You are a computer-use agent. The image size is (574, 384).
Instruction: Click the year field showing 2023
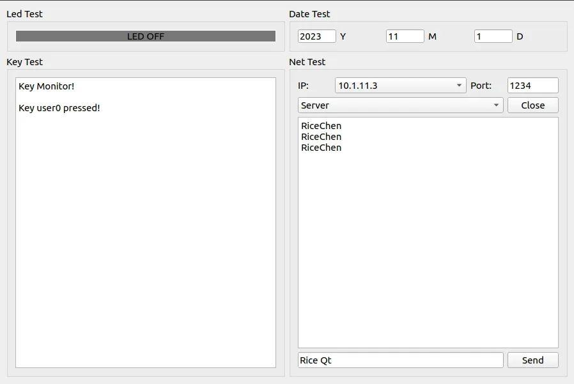[x=316, y=36]
